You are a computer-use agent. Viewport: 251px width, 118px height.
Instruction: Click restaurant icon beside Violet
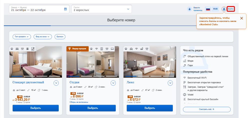(185, 95)
